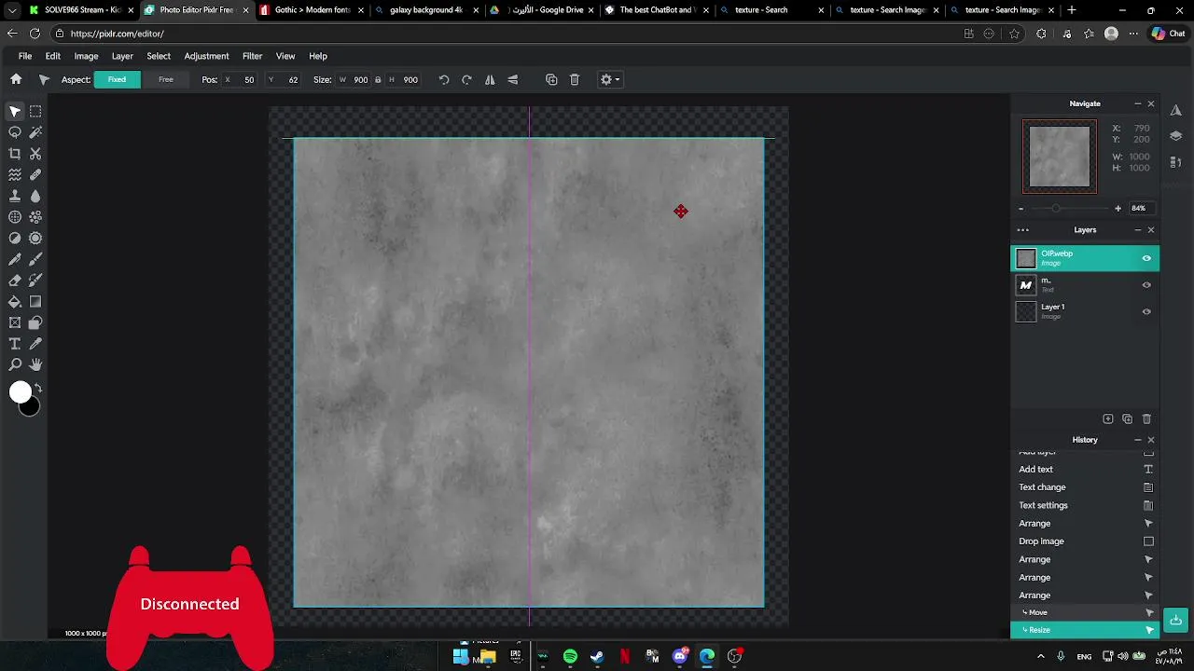This screenshot has width=1194, height=671.
Task: Open the browser tab list dropdown
Action: click(x=12, y=10)
